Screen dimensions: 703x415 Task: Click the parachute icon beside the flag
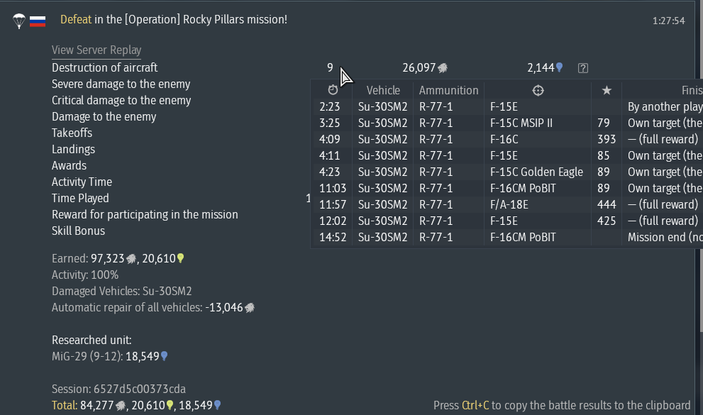tap(19, 21)
